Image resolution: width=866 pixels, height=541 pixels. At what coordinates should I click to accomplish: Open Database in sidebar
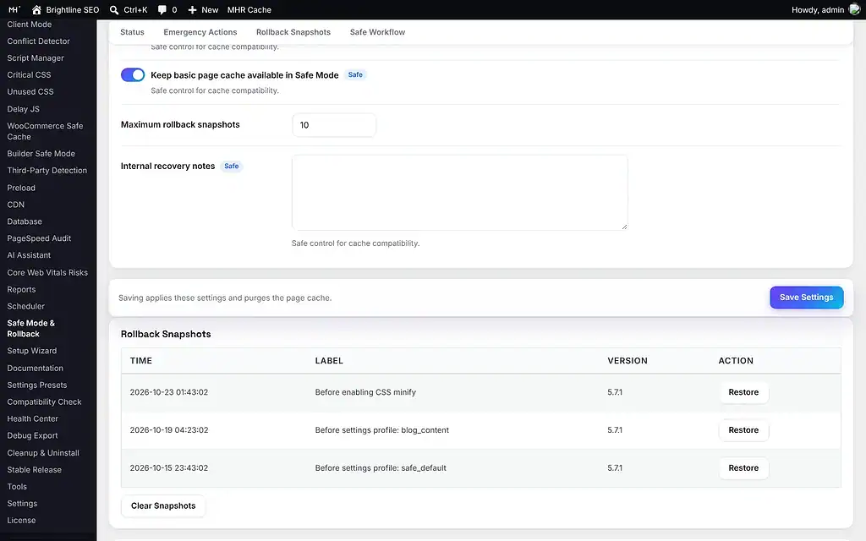point(25,221)
